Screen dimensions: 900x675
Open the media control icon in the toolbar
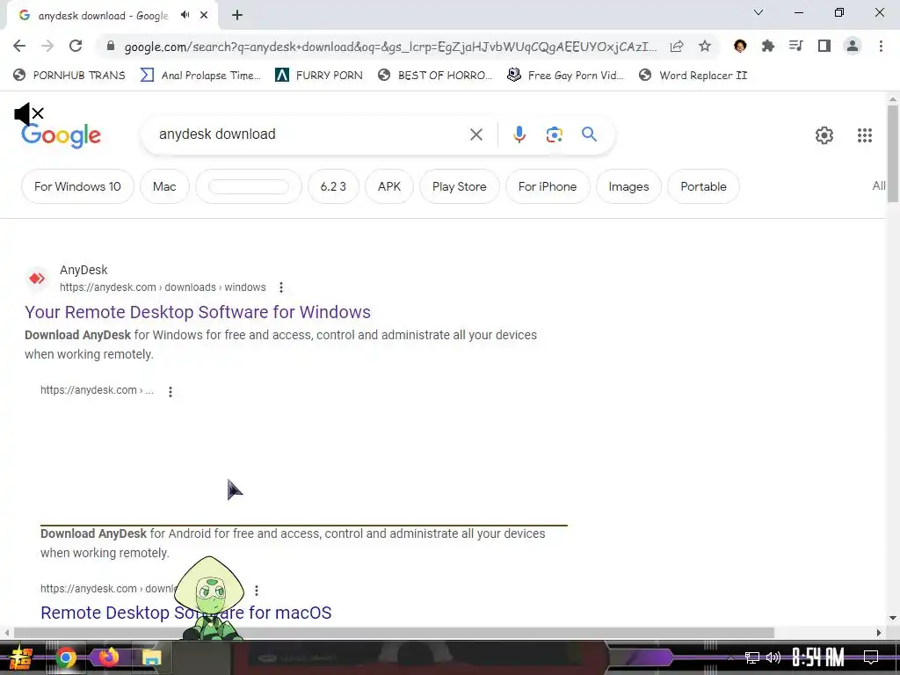point(795,46)
